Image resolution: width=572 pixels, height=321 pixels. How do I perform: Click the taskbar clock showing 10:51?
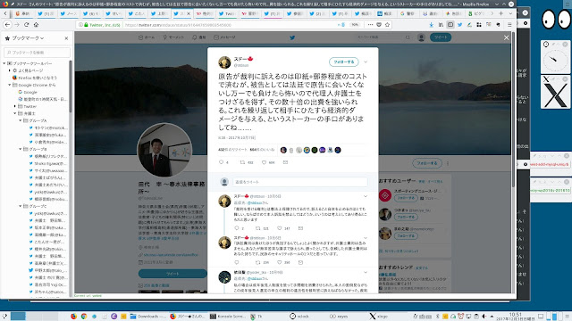tap(515, 317)
